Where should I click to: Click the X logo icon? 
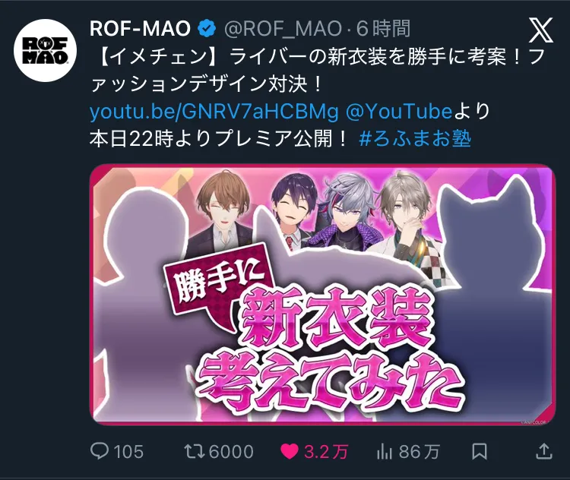[541, 30]
